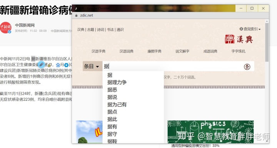277x148 pixels.
Task: Open the 汉语字典 tab
Action: pyautogui.click(x=98, y=51)
